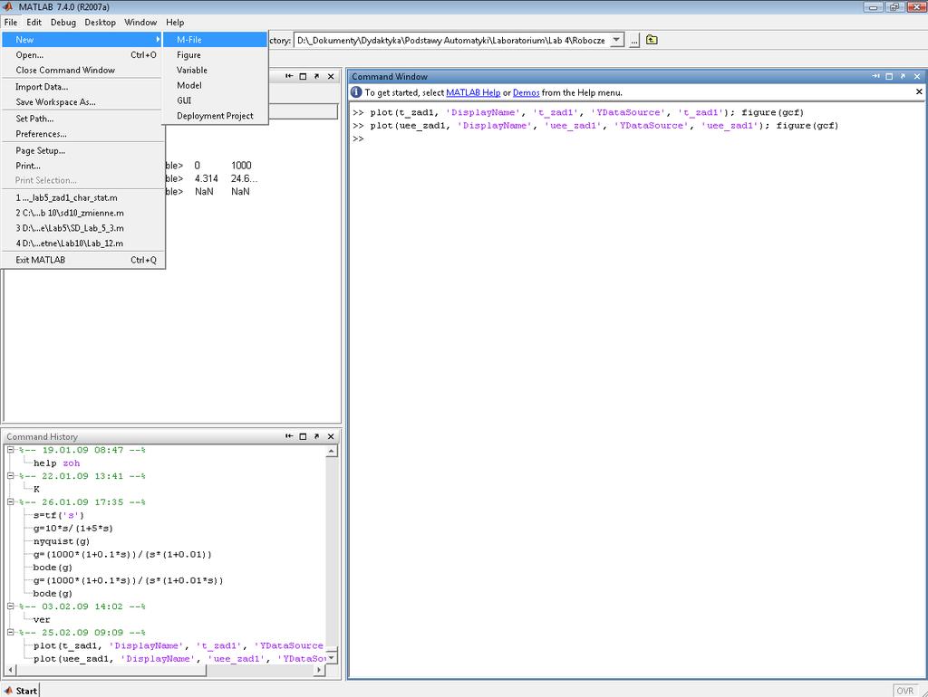
Task: Open the Help menu
Action: tap(175, 23)
